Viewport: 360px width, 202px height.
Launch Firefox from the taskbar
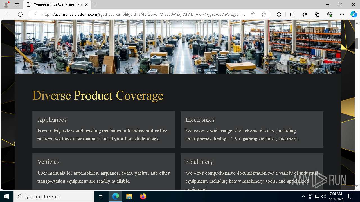143,196
